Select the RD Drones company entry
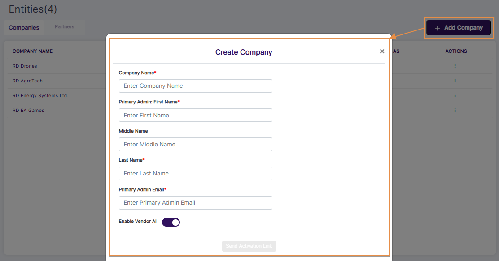The image size is (499, 261). tap(25, 66)
